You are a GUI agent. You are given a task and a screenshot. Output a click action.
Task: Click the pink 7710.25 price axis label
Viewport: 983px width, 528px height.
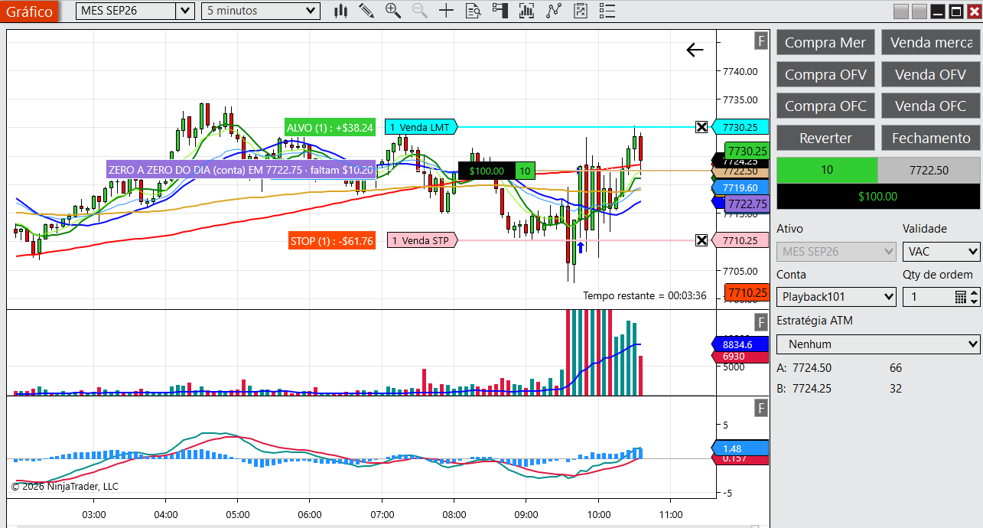pos(740,240)
